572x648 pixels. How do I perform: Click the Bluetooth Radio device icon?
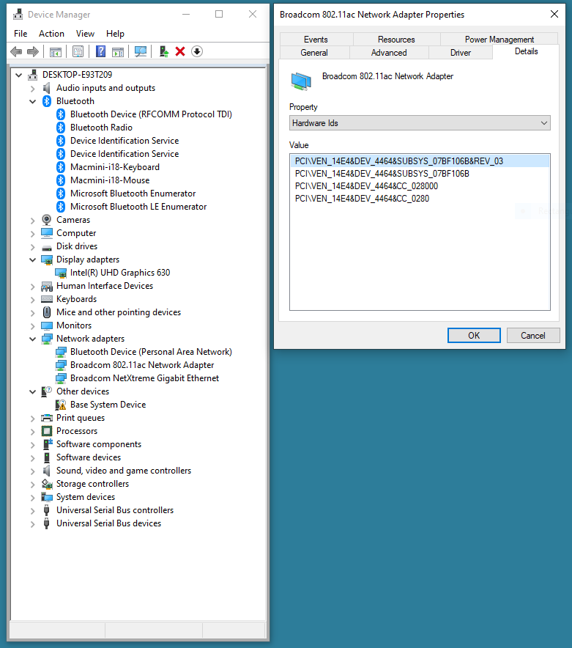click(61, 128)
